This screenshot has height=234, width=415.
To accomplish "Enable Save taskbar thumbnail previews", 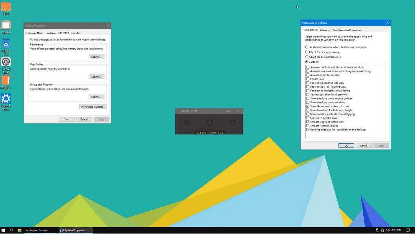I will pos(308,95).
